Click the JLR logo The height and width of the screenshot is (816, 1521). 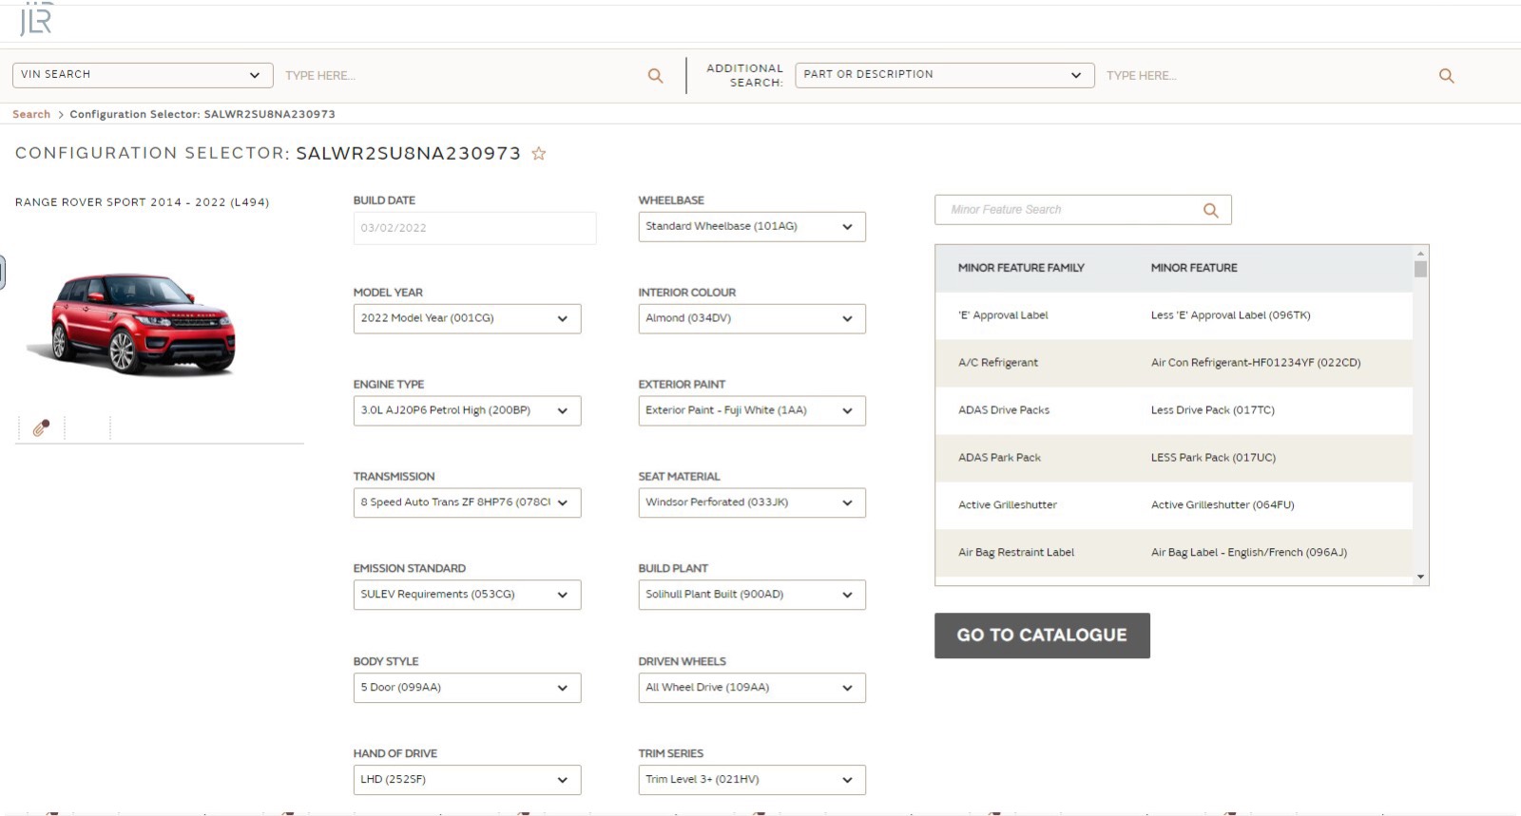coord(36,19)
